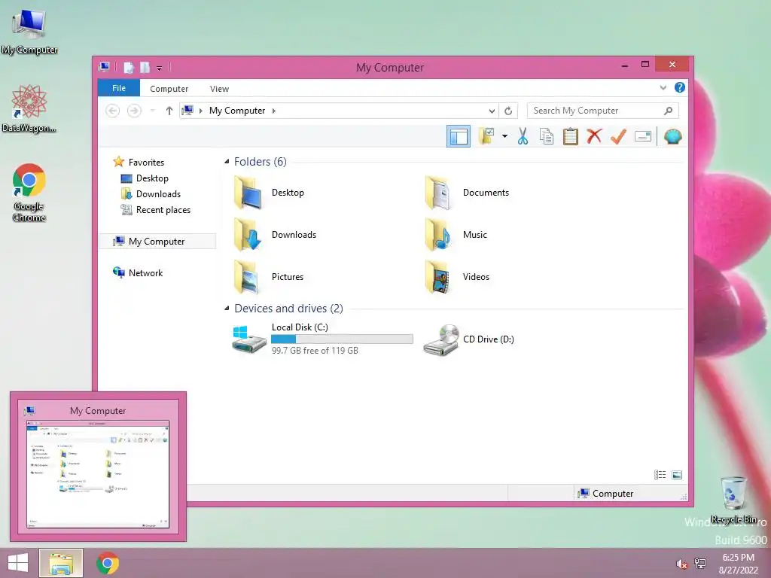Select the Videos folder icon
This screenshot has height=578, width=771.
(438, 277)
